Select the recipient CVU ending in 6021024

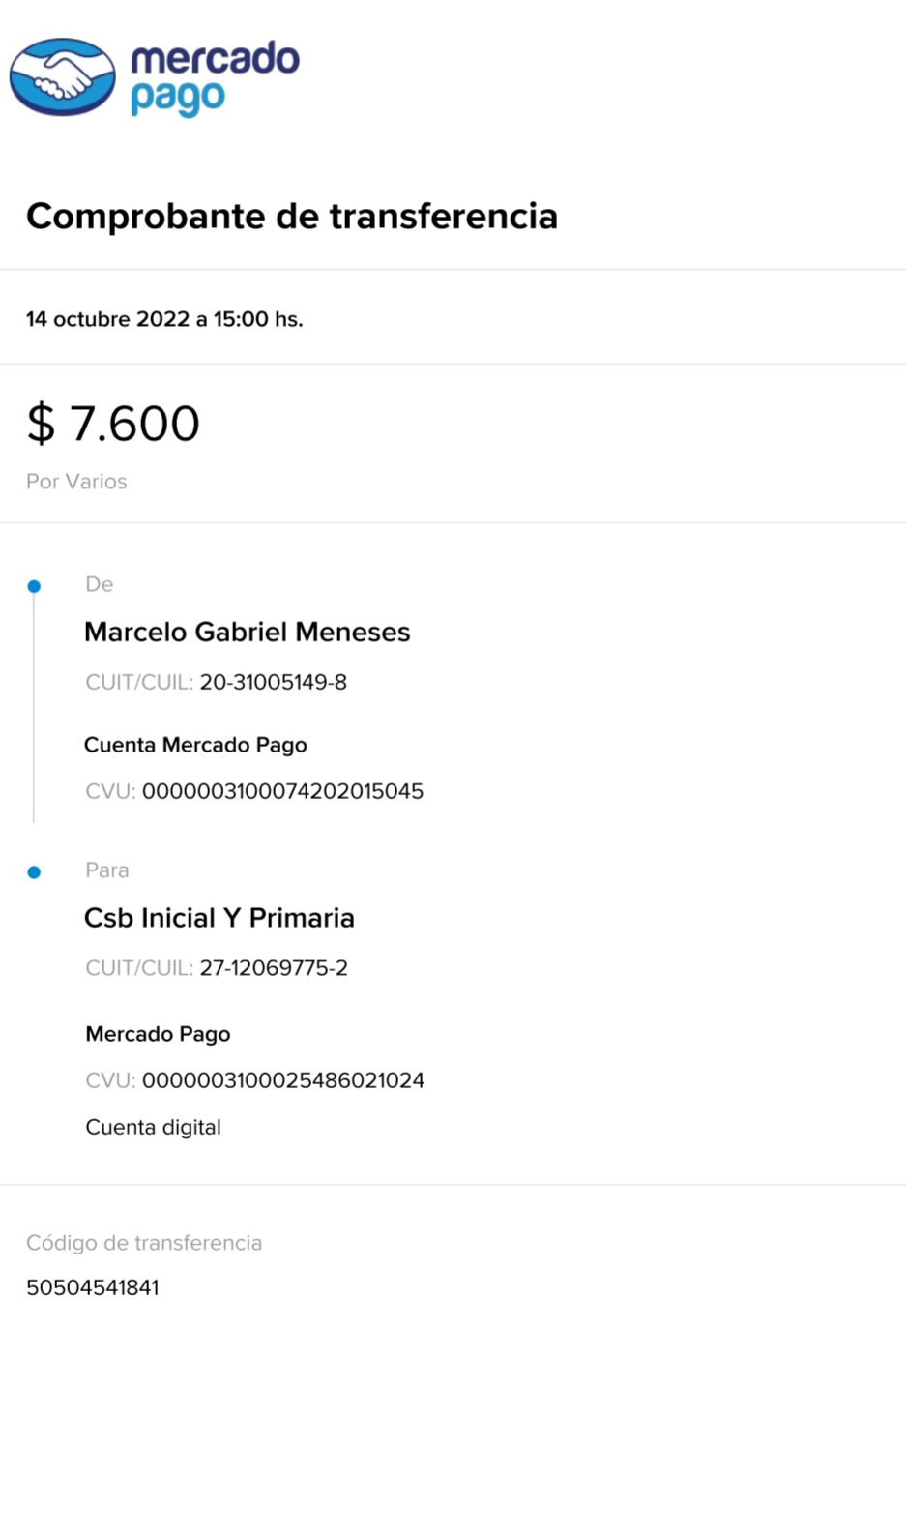[283, 1080]
